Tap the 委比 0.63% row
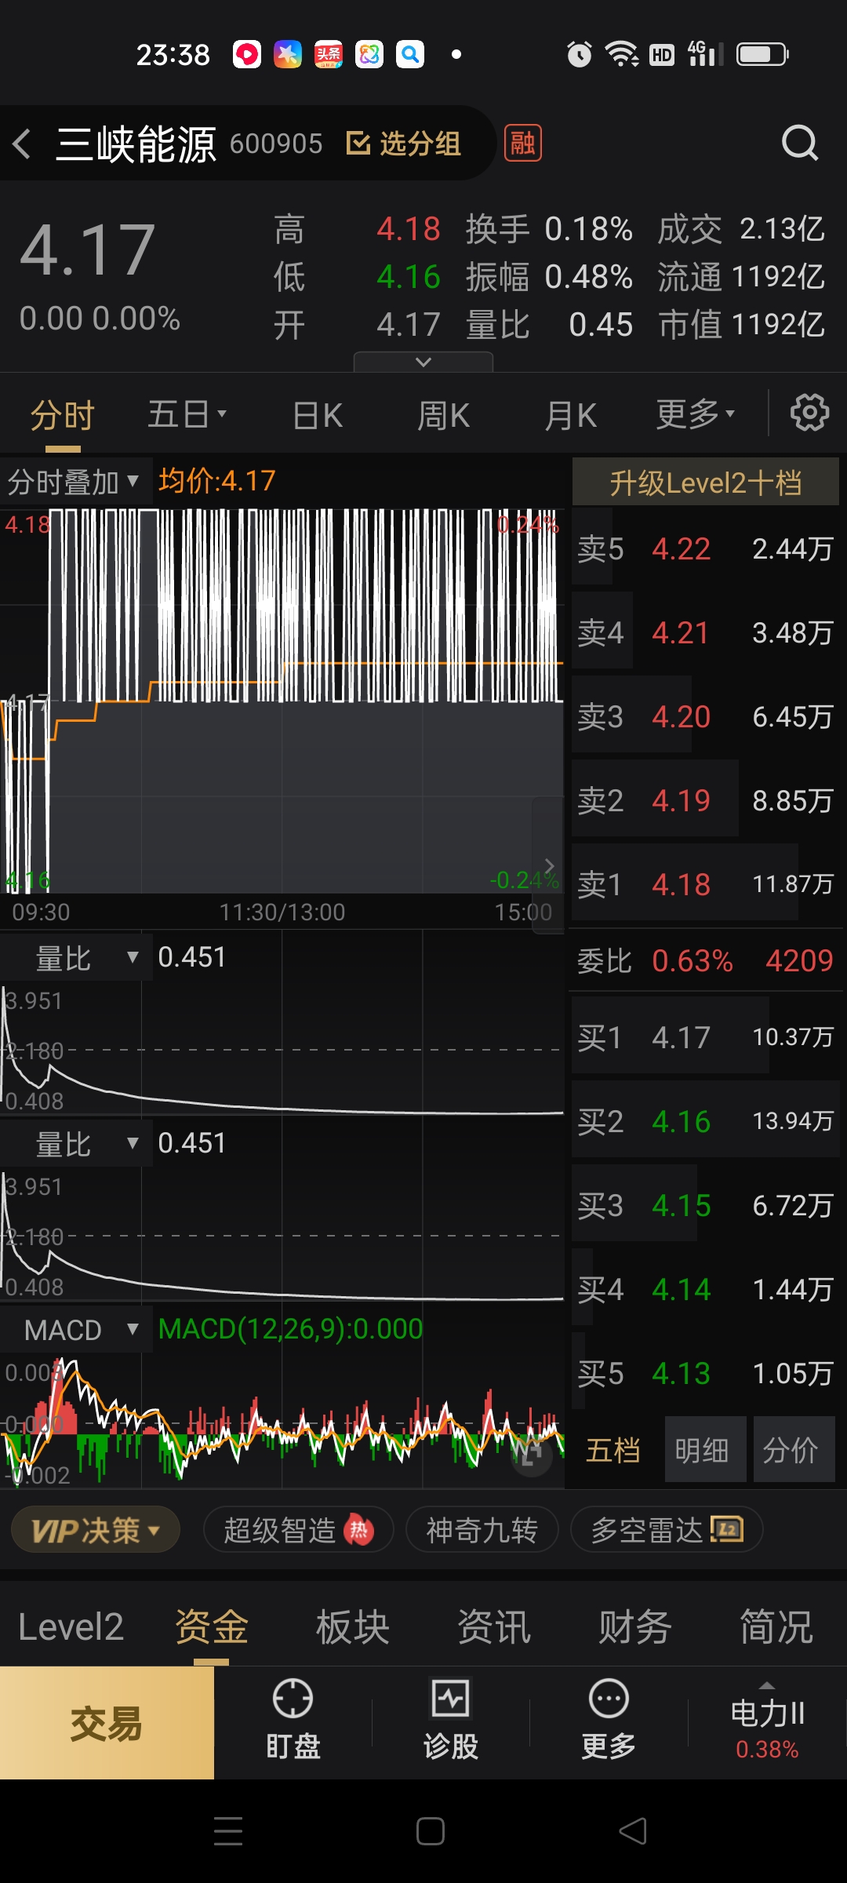The height and width of the screenshot is (1883, 847). tap(706, 960)
